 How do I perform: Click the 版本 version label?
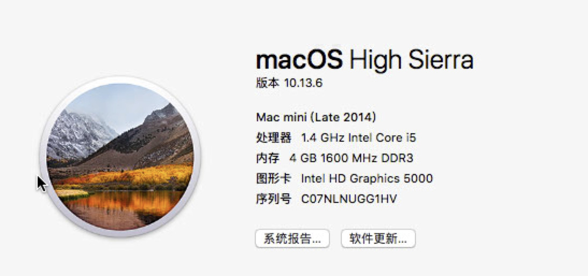pyautogui.click(x=268, y=83)
